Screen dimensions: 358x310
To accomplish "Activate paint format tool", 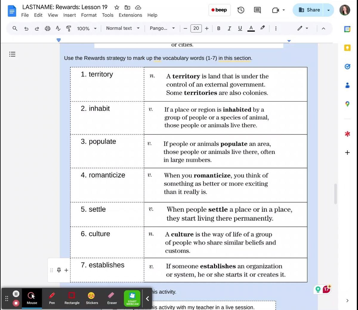I will (69, 28).
